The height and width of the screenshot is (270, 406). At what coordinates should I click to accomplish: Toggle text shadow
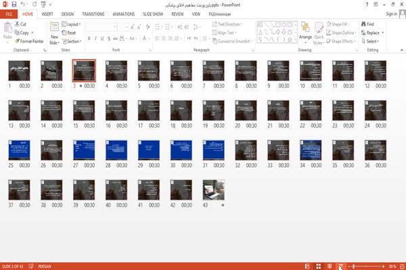[109, 39]
